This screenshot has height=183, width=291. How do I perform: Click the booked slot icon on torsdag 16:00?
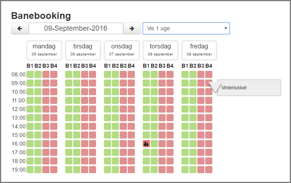pos(146,144)
